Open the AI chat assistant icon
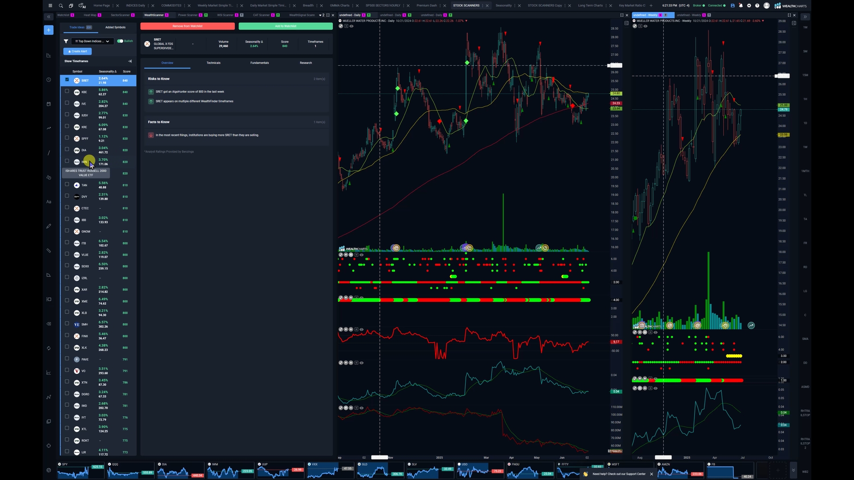 point(82,6)
